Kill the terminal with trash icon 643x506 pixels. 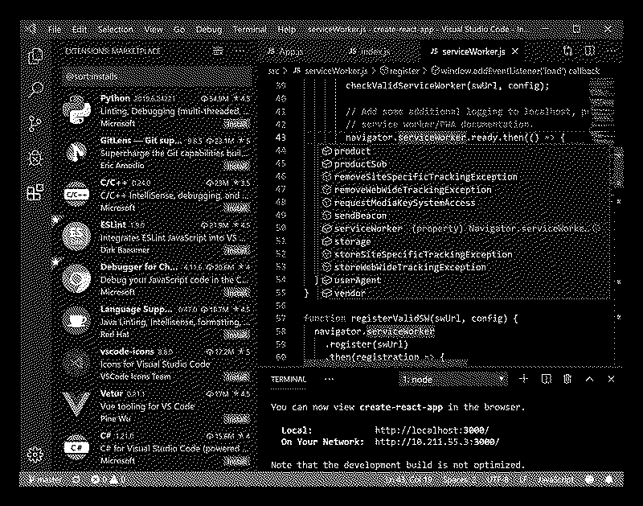(567, 378)
